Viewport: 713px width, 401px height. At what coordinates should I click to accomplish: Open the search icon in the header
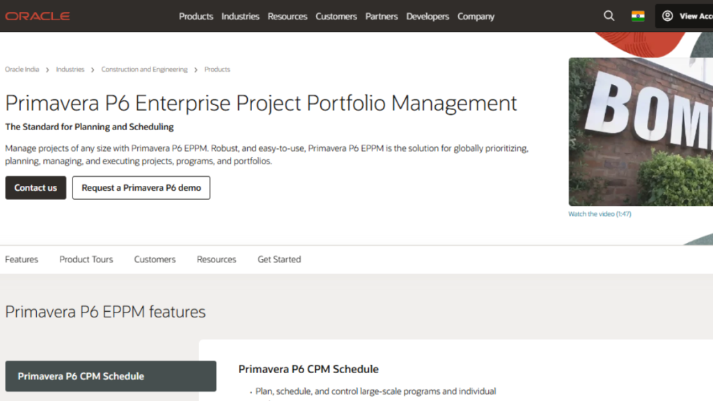click(609, 15)
